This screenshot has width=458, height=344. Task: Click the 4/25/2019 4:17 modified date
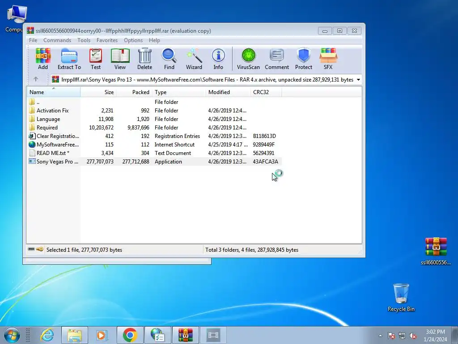tap(228, 145)
